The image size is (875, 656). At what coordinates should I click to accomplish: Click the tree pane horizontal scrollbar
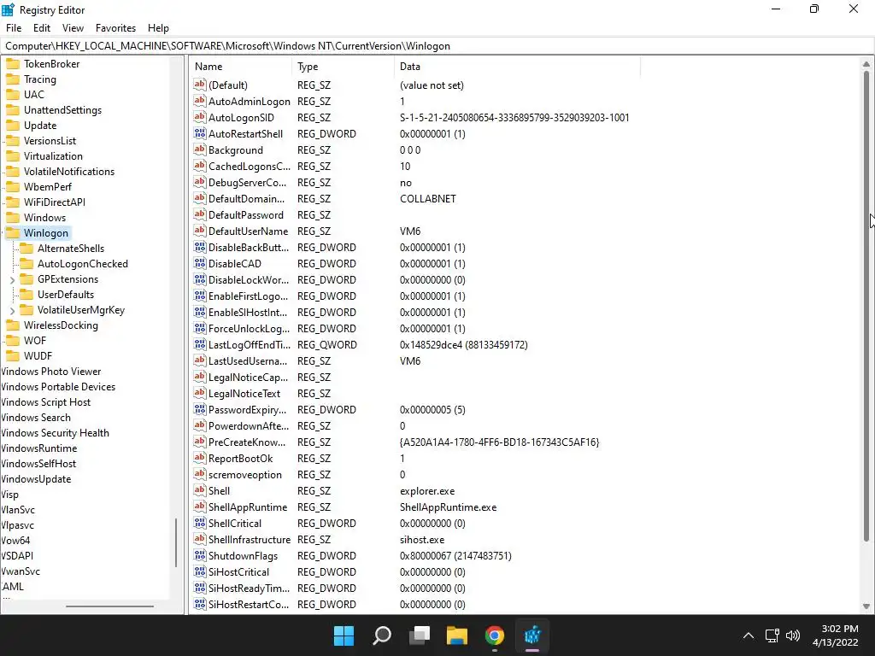click(109, 606)
